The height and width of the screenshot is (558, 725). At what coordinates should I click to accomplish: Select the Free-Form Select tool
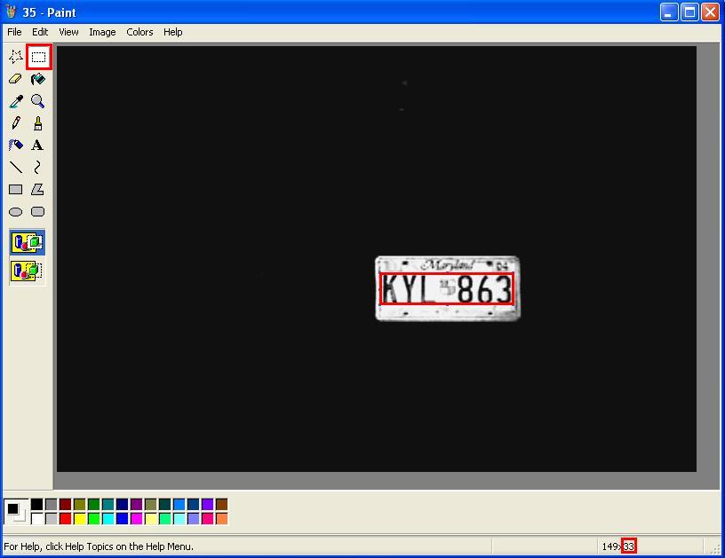pyautogui.click(x=16, y=57)
